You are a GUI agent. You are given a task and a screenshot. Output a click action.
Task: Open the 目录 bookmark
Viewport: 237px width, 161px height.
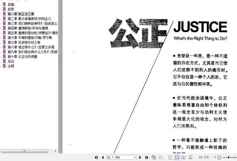pyautogui.click(x=11, y=9)
